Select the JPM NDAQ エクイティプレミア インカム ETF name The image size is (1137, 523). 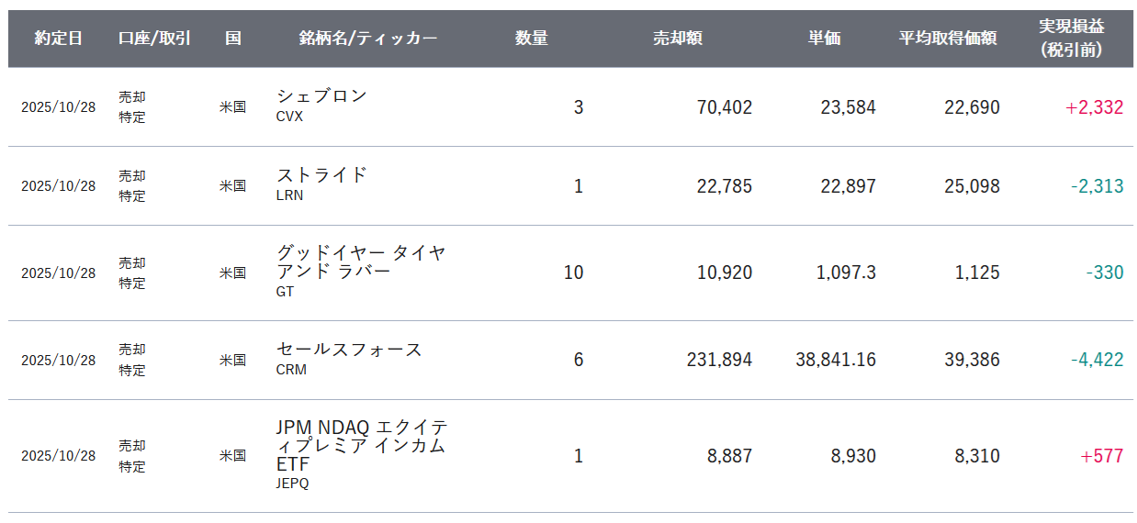(361, 446)
